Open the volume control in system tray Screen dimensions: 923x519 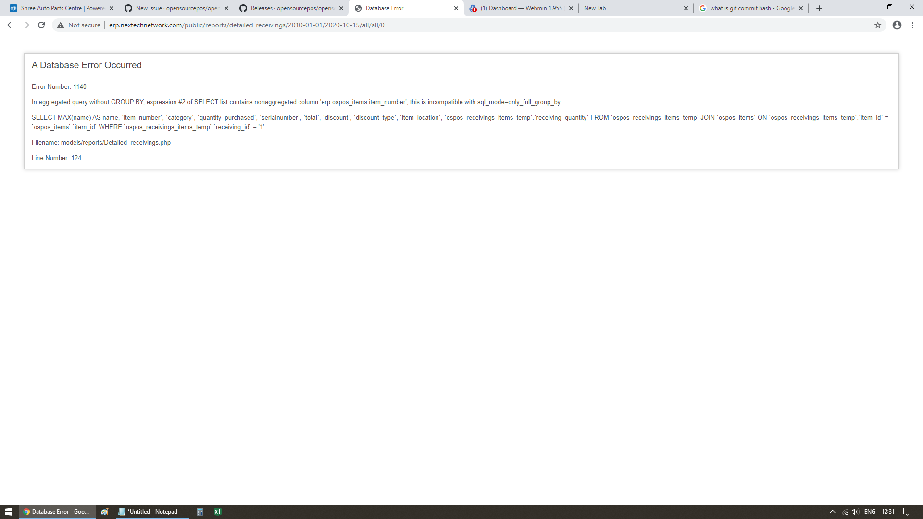point(855,512)
